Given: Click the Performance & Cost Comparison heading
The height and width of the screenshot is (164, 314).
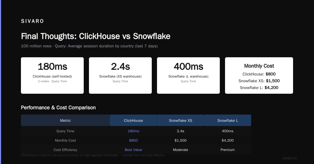Looking at the screenshot, I should tap(58, 108).
